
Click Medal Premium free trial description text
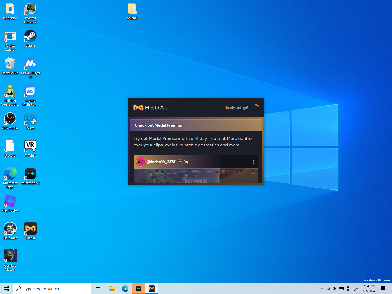pos(193,142)
